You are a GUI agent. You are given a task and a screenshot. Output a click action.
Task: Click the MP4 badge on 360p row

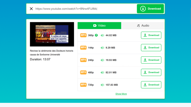[83, 35]
